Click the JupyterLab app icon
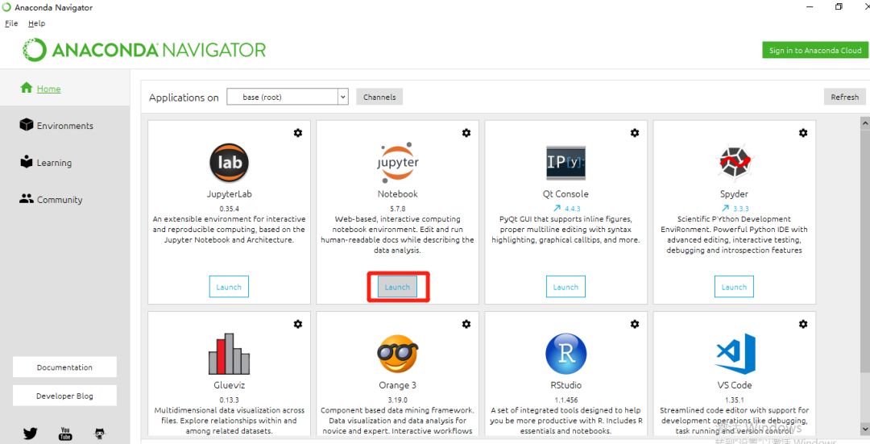The height and width of the screenshot is (444, 870). (229, 163)
